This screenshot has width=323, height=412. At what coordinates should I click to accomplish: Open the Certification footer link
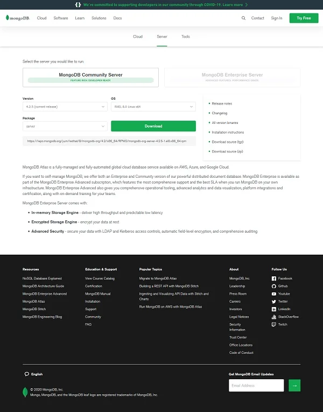tap(94, 286)
